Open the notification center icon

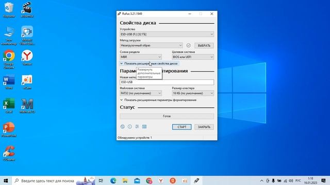click(323, 180)
